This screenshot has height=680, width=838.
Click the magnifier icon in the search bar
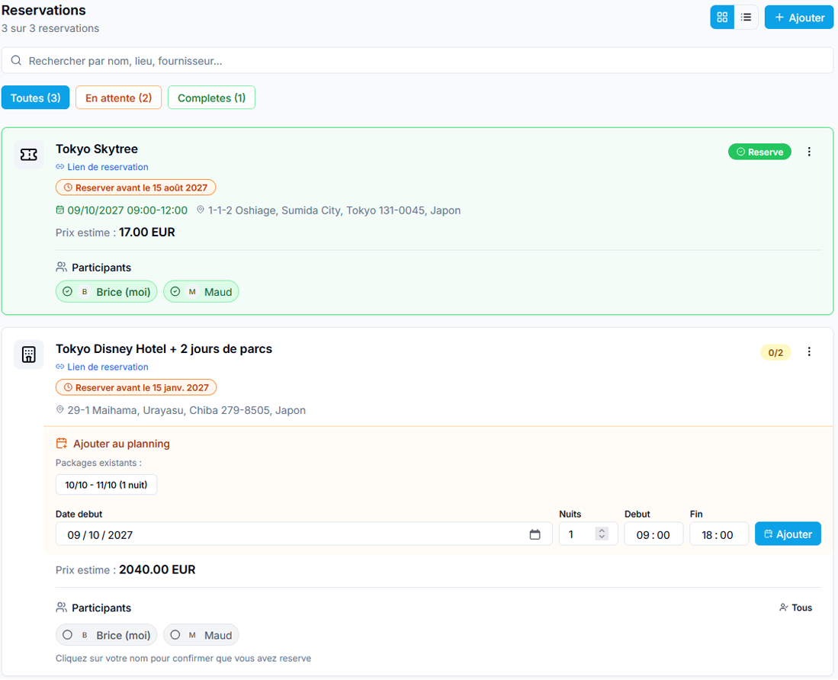click(x=17, y=60)
